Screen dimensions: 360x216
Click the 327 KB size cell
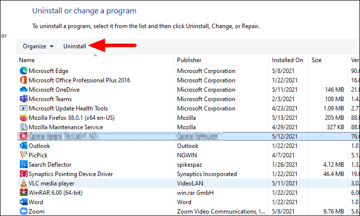[335, 127]
